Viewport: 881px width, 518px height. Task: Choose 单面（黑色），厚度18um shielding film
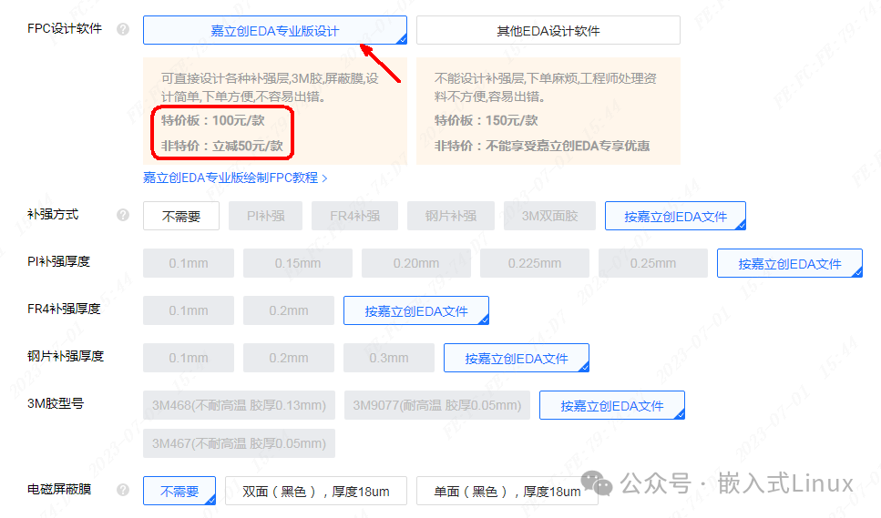coord(507,491)
